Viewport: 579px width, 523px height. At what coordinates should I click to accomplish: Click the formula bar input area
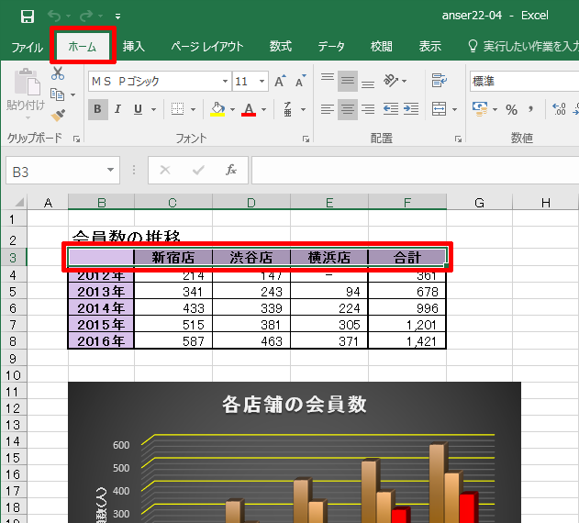coord(415,171)
